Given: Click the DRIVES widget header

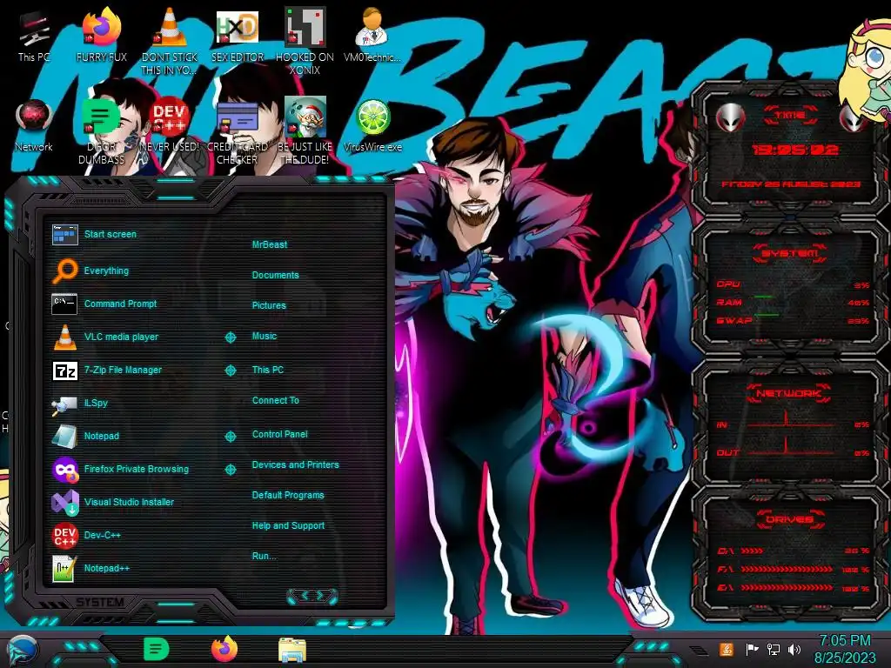Looking at the screenshot, I should click(789, 519).
